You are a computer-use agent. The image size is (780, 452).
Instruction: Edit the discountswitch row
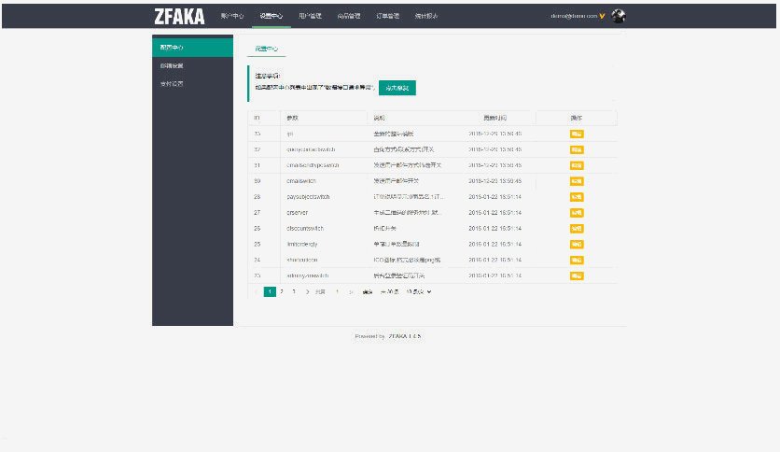tap(577, 229)
